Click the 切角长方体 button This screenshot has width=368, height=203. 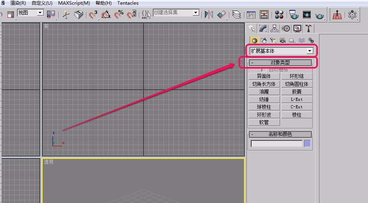pos(264,84)
